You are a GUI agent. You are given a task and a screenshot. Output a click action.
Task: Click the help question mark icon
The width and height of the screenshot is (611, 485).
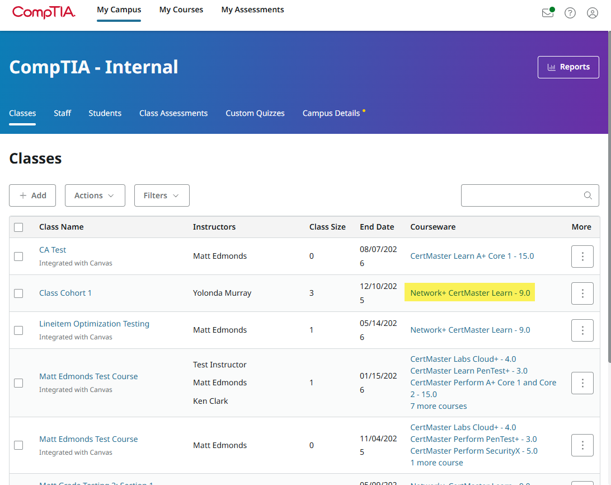[x=570, y=13]
